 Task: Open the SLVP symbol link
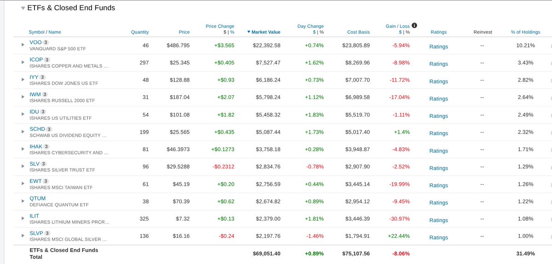click(x=36, y=233)
